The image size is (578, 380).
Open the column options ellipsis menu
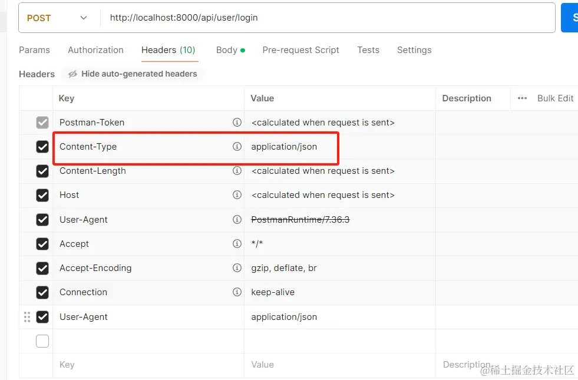522,98
